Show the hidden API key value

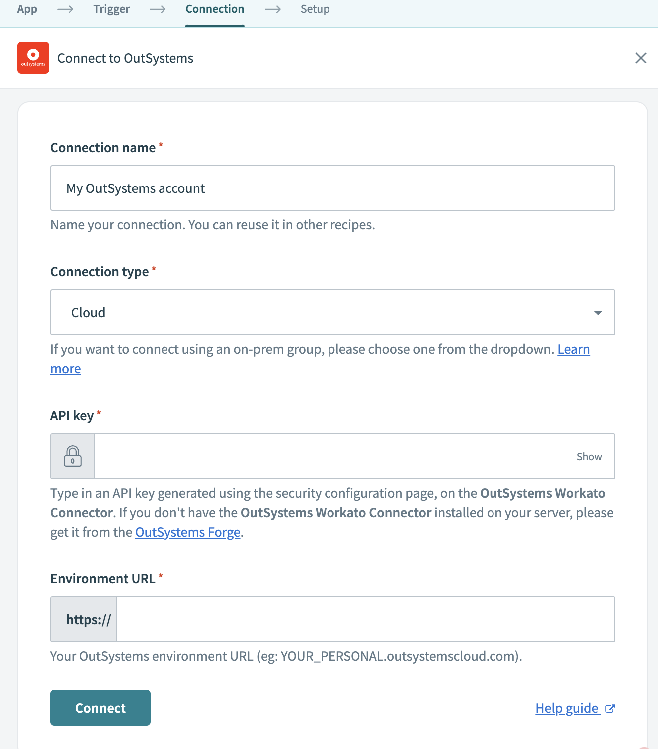(x=589, y=457)
